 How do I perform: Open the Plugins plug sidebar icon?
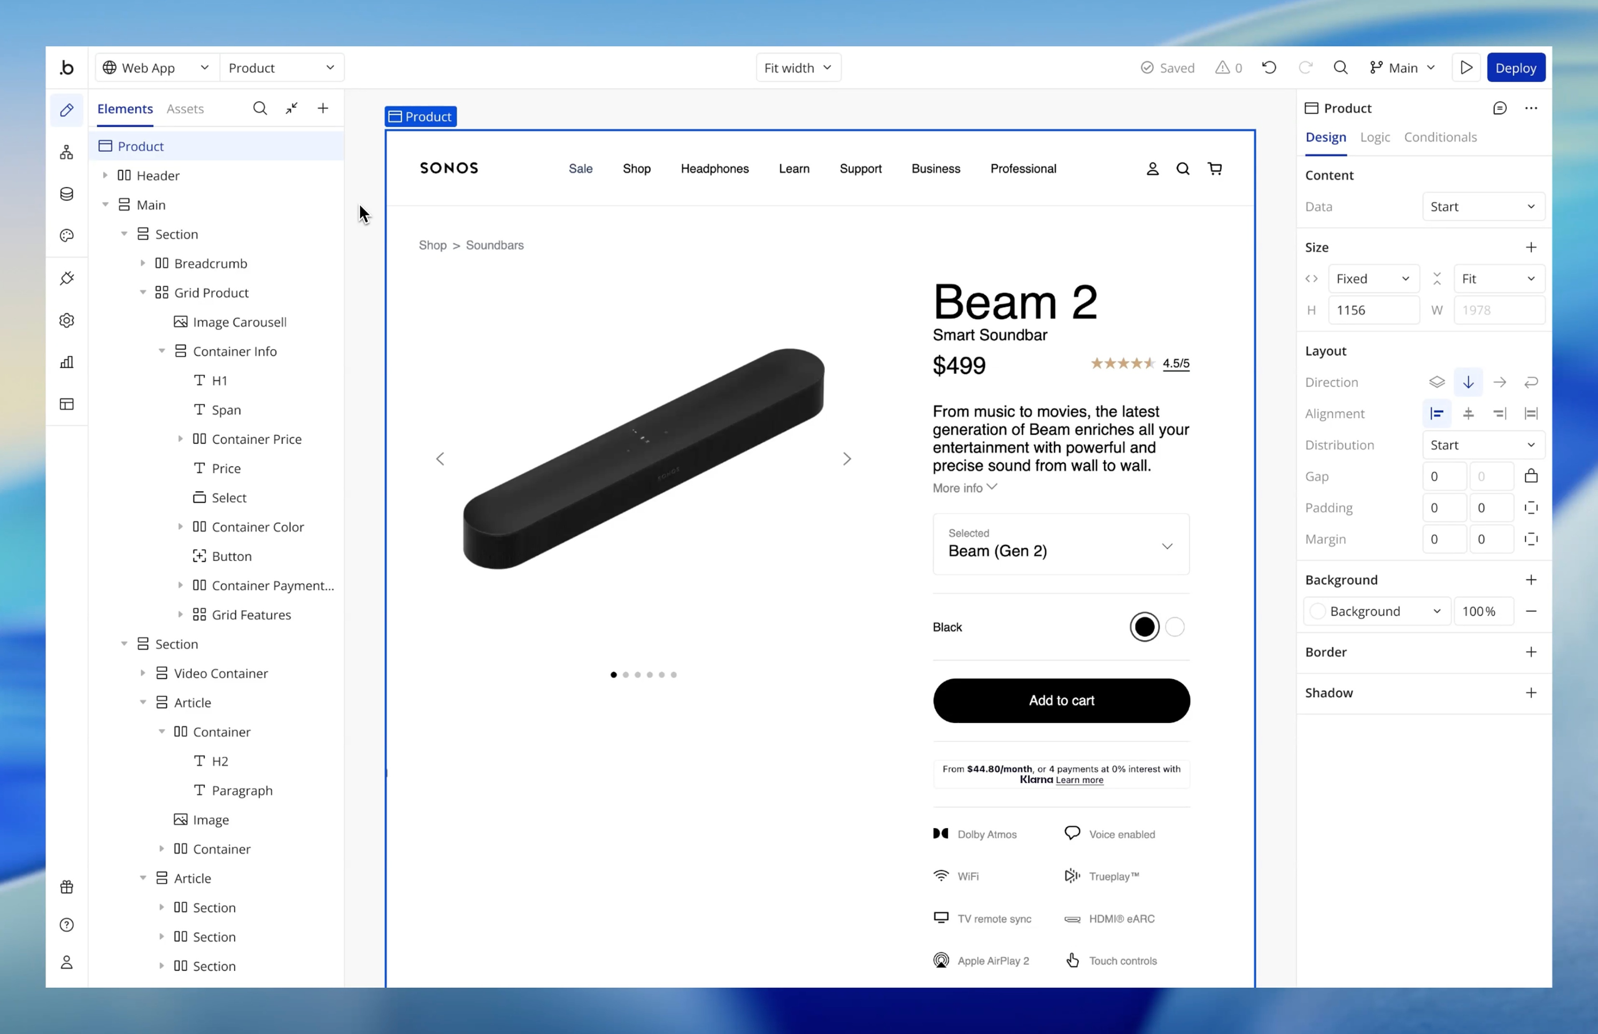[66, 278]
